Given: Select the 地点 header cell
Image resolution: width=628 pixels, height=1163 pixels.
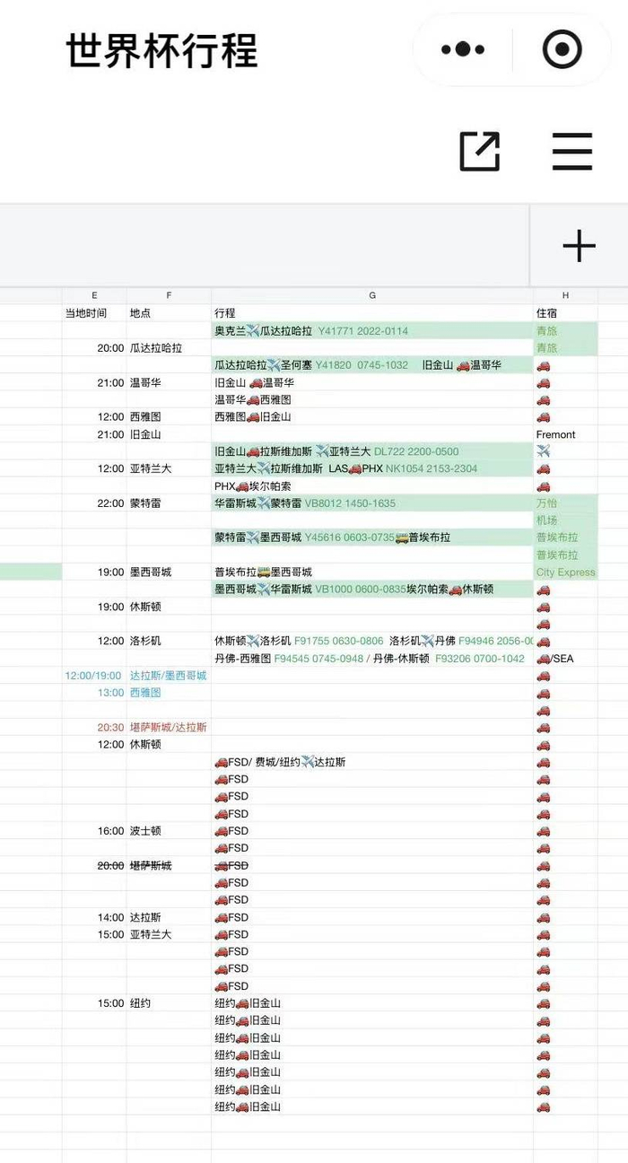Looking at the screenshot, I should [x=169, y=313].
